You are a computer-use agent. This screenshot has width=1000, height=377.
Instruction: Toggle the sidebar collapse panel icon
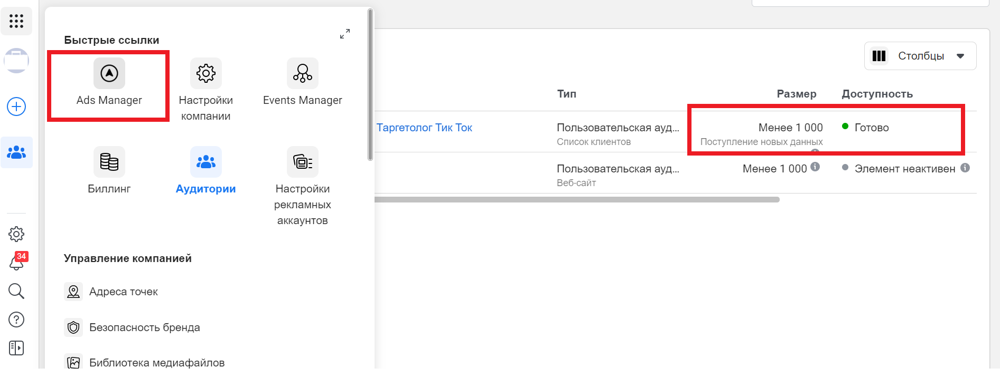16,348
